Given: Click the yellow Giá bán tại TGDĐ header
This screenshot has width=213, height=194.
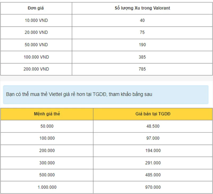Looking at the screenshot, I should (x=153, y=114).
